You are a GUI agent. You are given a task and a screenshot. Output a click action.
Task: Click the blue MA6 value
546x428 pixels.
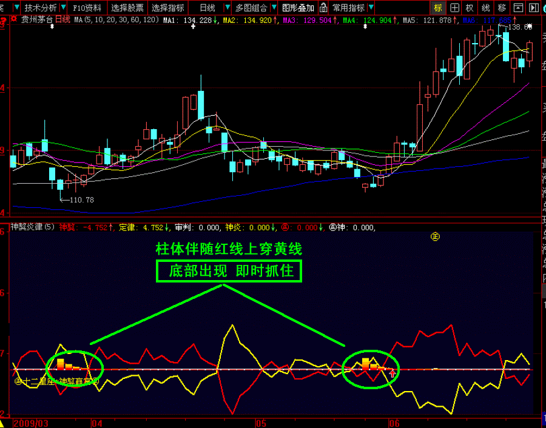pyautogui.click(x=490, y=21)
